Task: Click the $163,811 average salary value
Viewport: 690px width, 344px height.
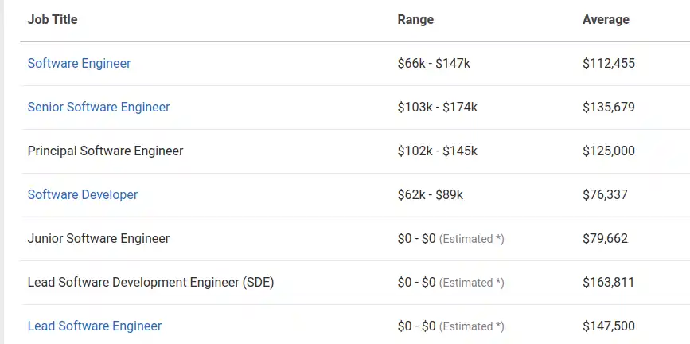Action: pos(609,283)
